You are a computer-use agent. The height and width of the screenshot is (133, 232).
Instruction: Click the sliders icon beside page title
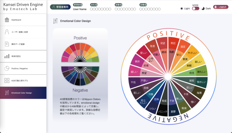(55, 21)
